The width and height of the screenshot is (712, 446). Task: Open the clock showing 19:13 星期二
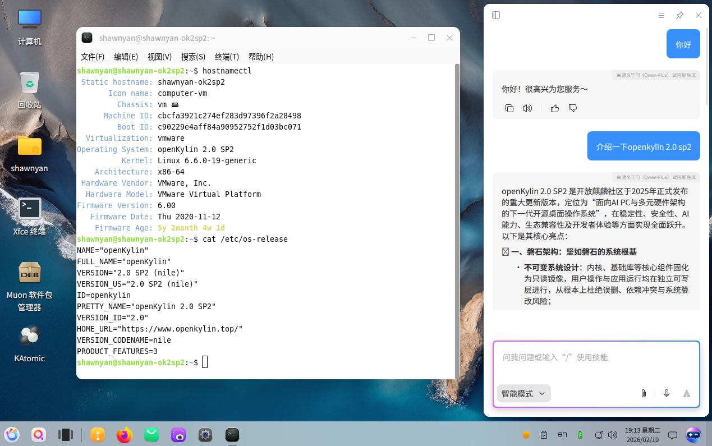(x=642, y=435)
